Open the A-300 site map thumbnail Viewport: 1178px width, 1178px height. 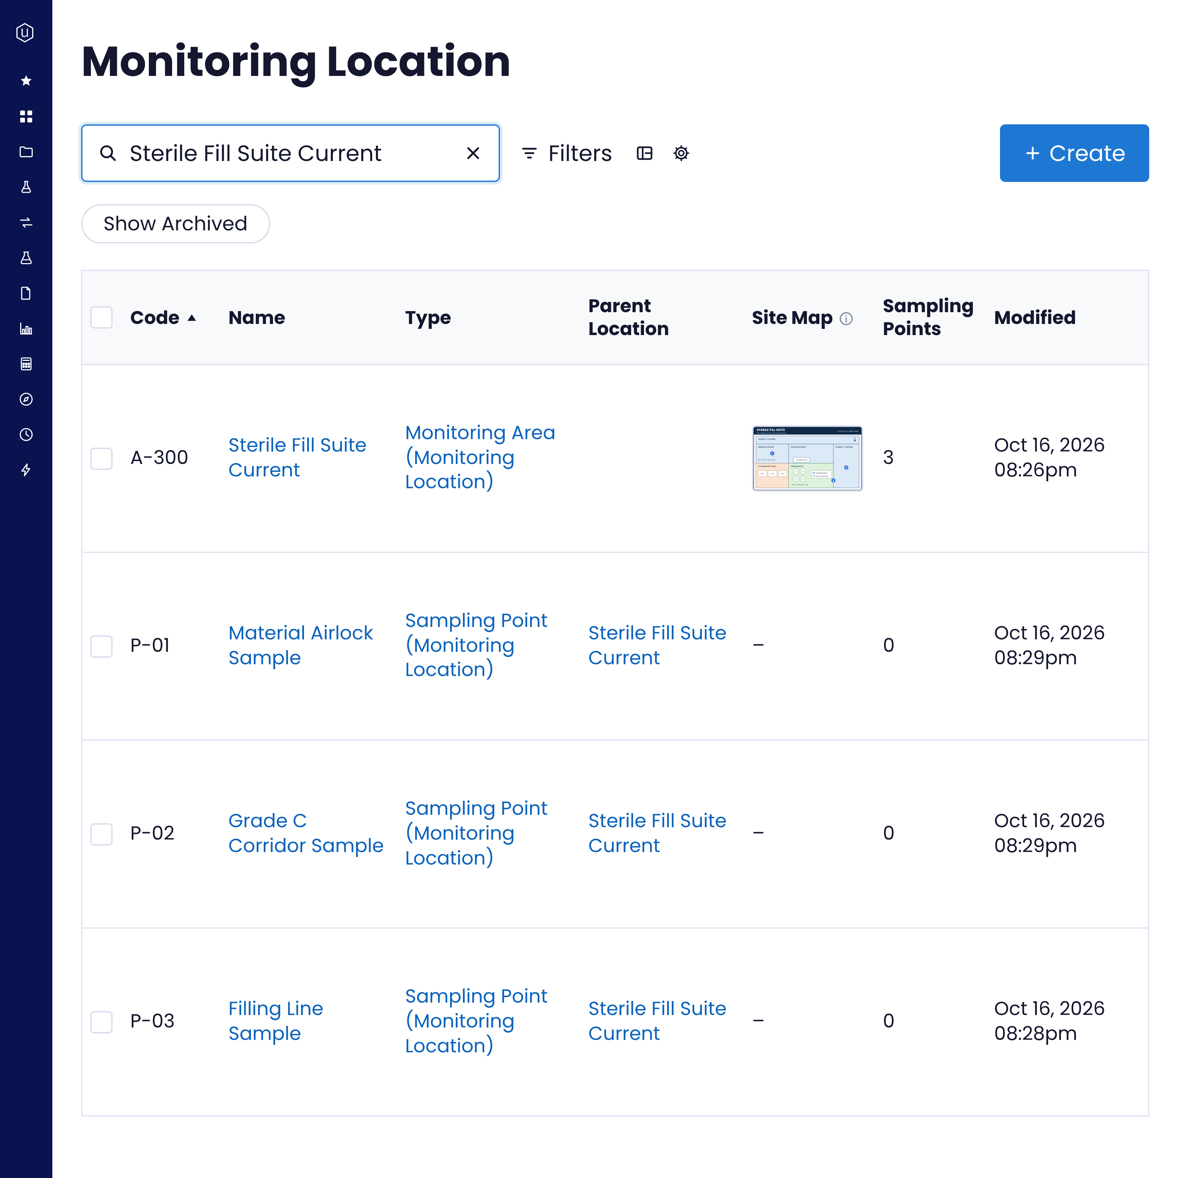[807, 458]
